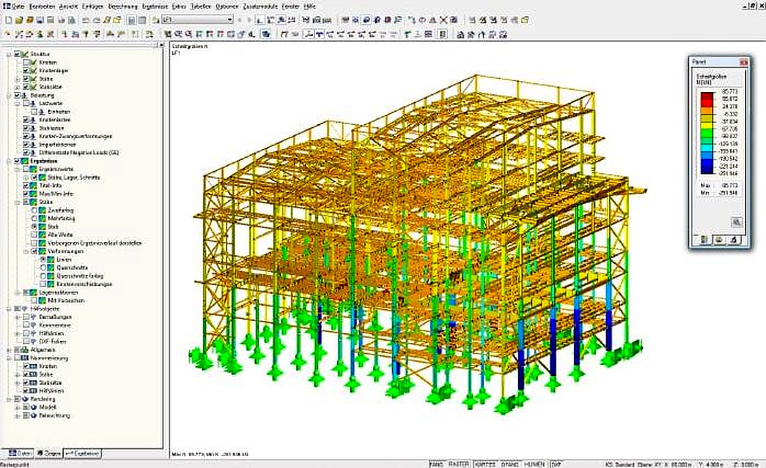Choose Querschnitte farbig radio under Verformungen
Viewport: 766px width, 468px height.
pyautogui.click(x=43, y=276)
